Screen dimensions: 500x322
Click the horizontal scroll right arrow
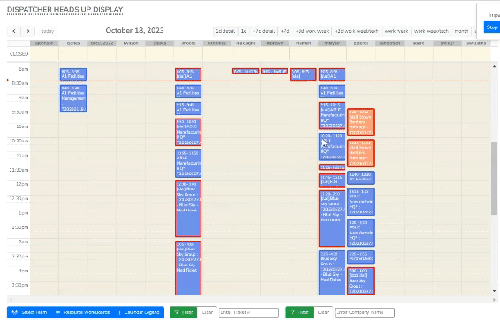[494, 300]
